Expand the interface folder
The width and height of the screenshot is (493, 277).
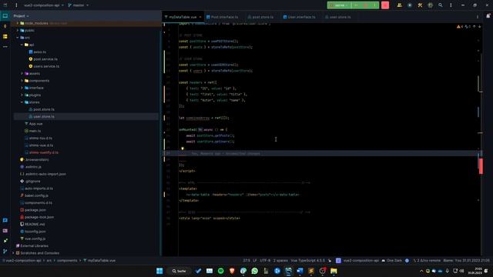pos(22,88)
